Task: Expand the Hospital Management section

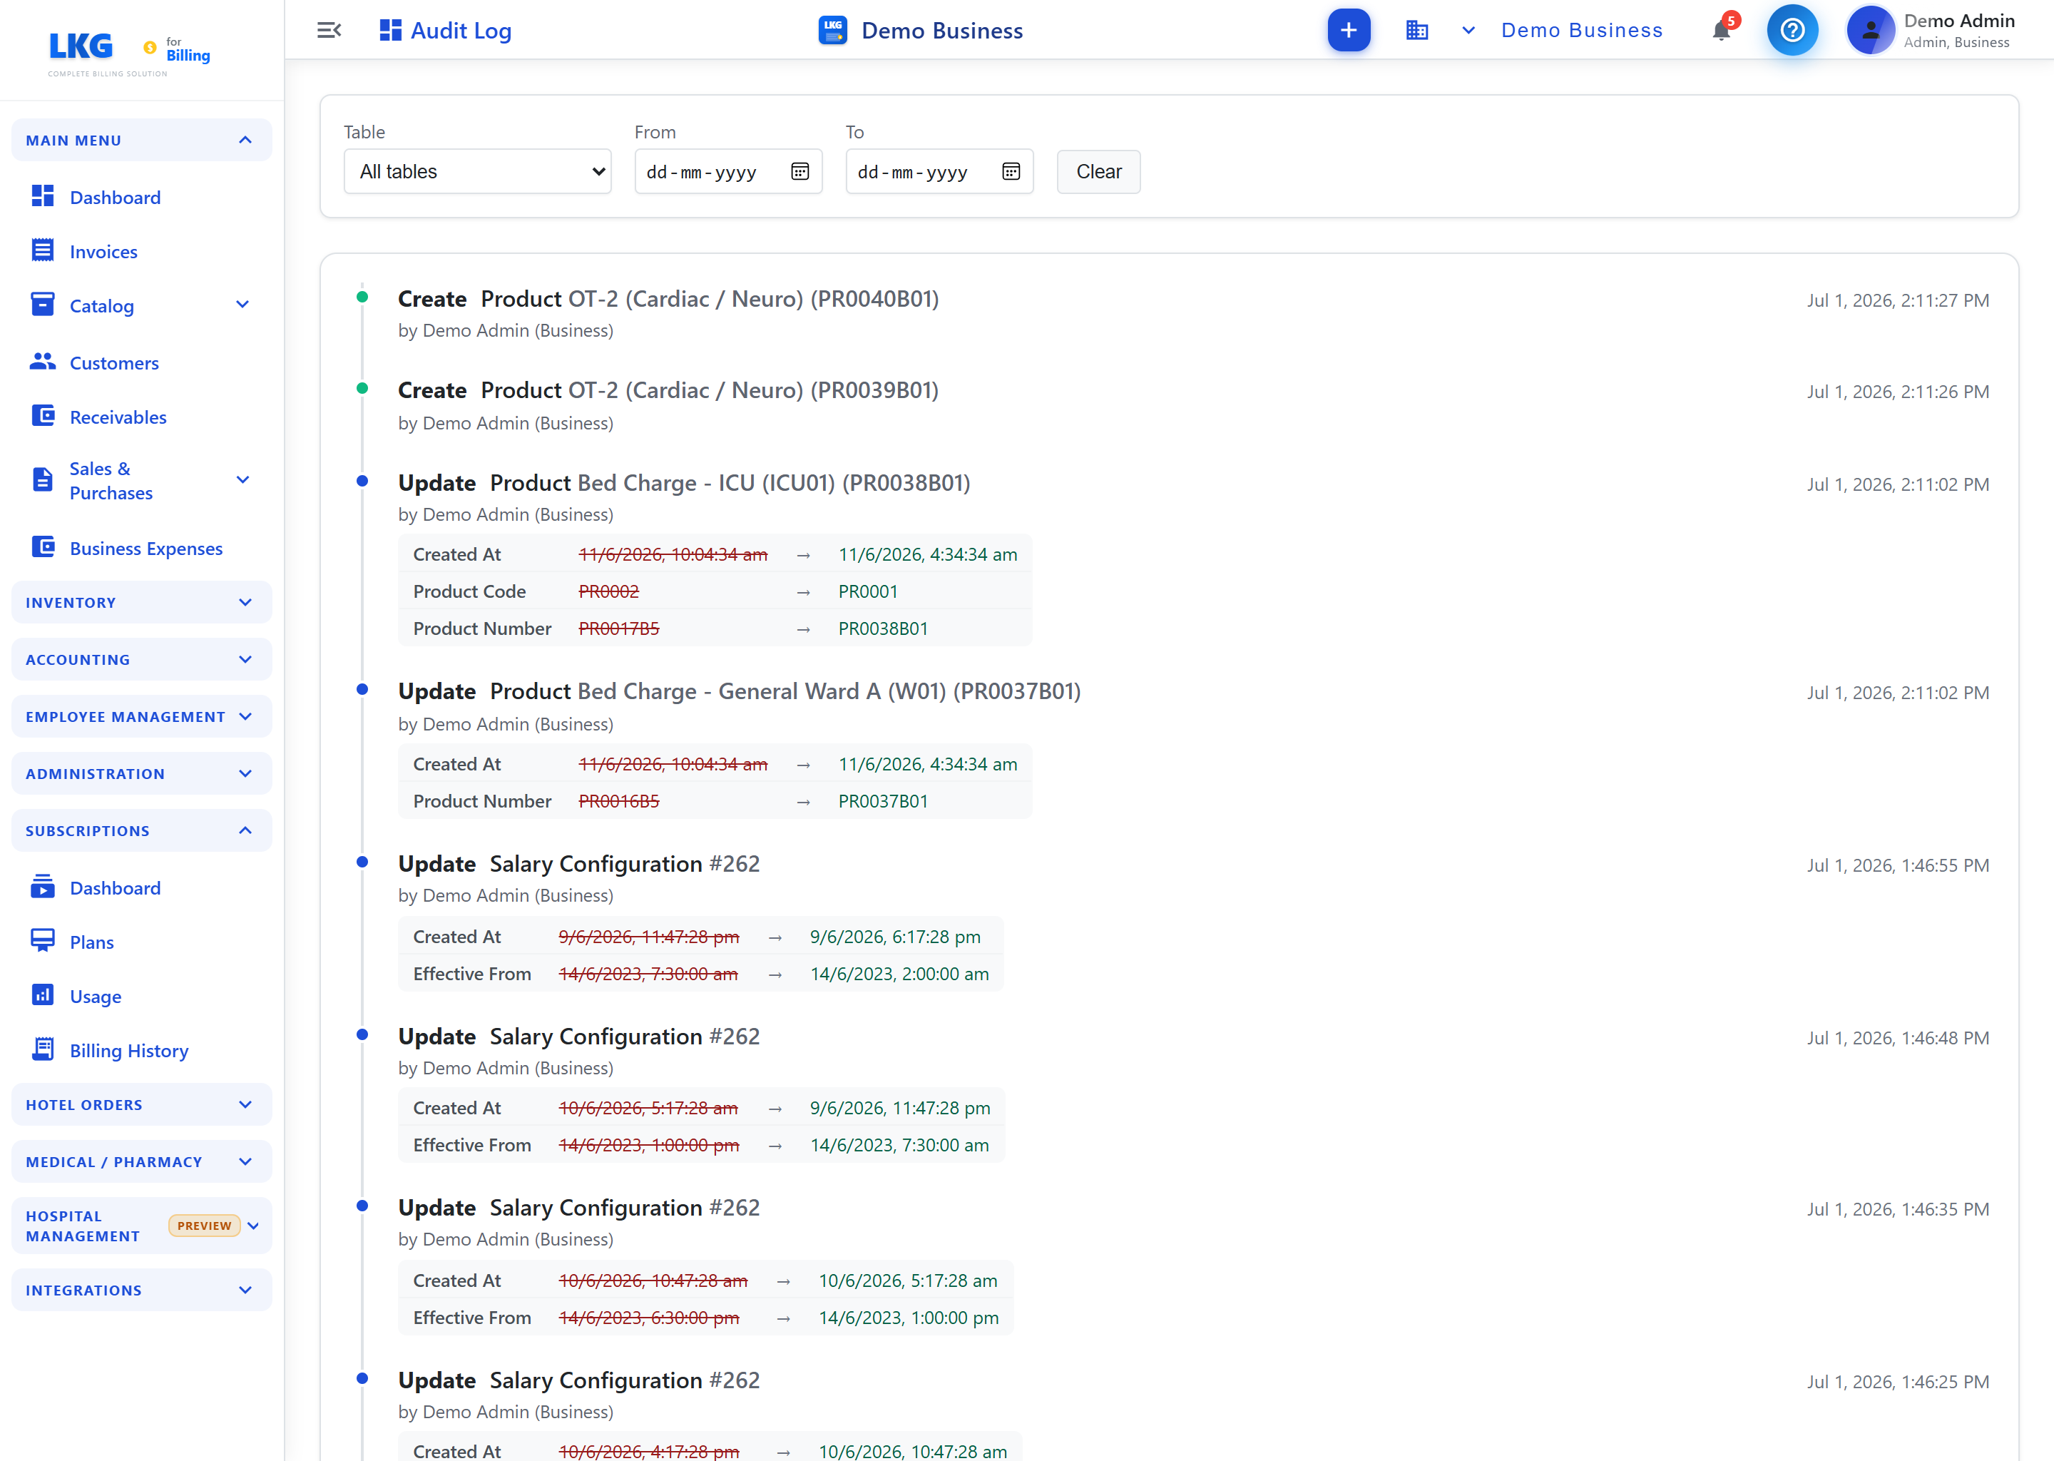Action: (x=141, y=1226)
